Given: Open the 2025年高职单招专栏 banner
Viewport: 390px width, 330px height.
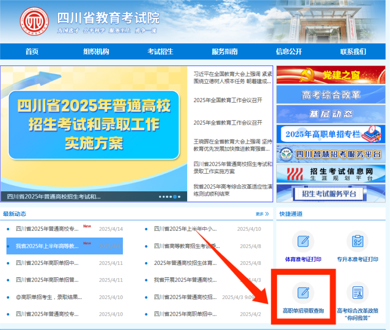Looking at the screenshot, I should (330, 134).
